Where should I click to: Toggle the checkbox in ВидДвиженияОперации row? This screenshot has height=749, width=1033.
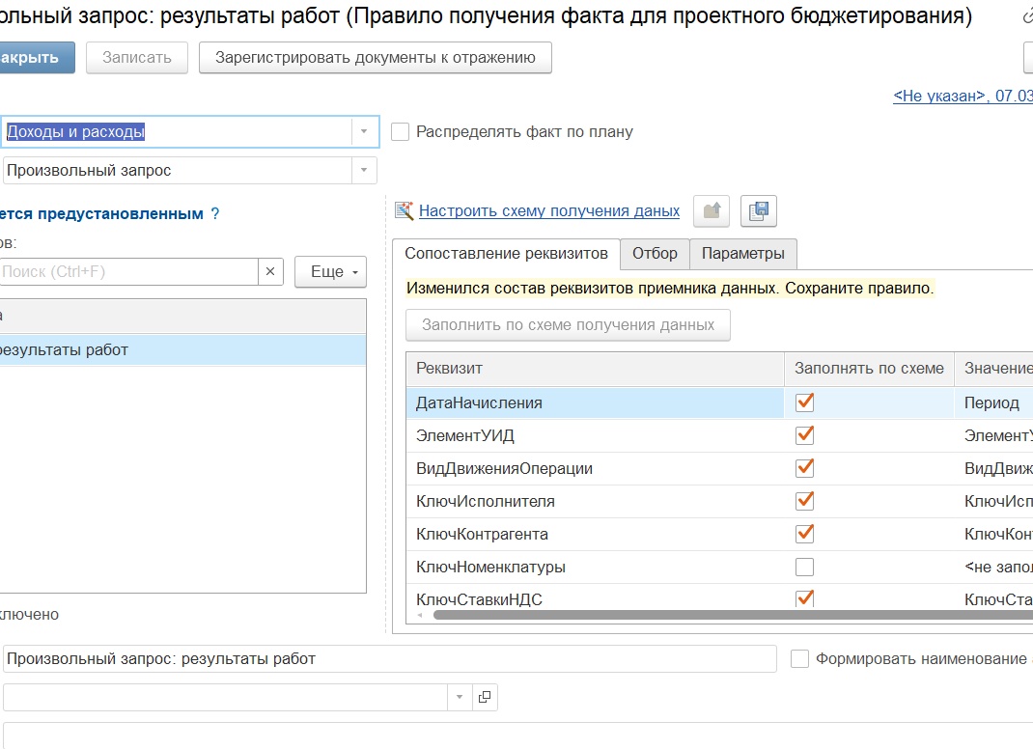click(804, 468)
